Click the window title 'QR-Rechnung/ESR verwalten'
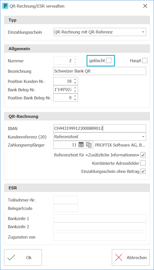The image size is (154, 270). (37, 6)
